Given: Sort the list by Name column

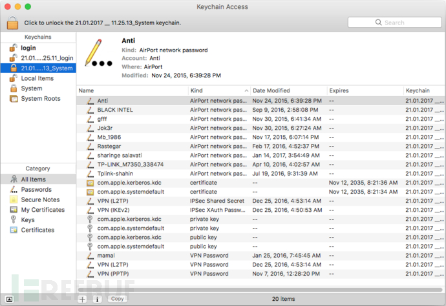Looking at the screenshot, I should click(132, 90).
